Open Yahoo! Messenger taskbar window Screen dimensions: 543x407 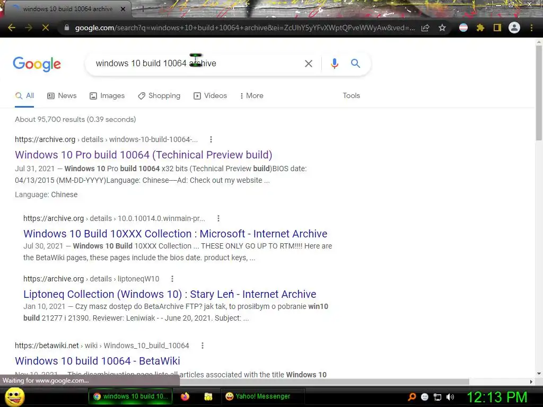point(262,396)
